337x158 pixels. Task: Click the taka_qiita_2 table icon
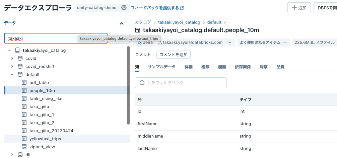[x=24, y=123]
